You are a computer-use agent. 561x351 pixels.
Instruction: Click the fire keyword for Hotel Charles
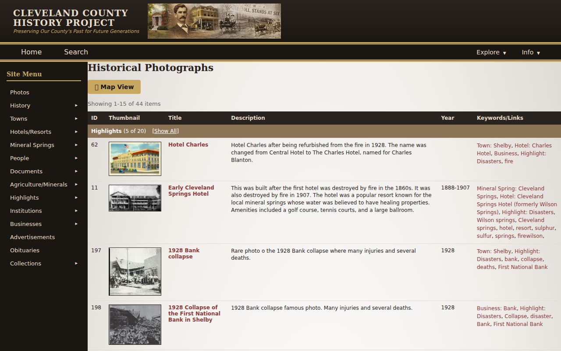(x=508, y=161)
